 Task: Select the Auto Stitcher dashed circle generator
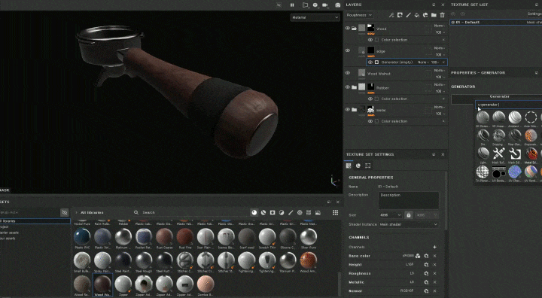[x=531, y=117]
